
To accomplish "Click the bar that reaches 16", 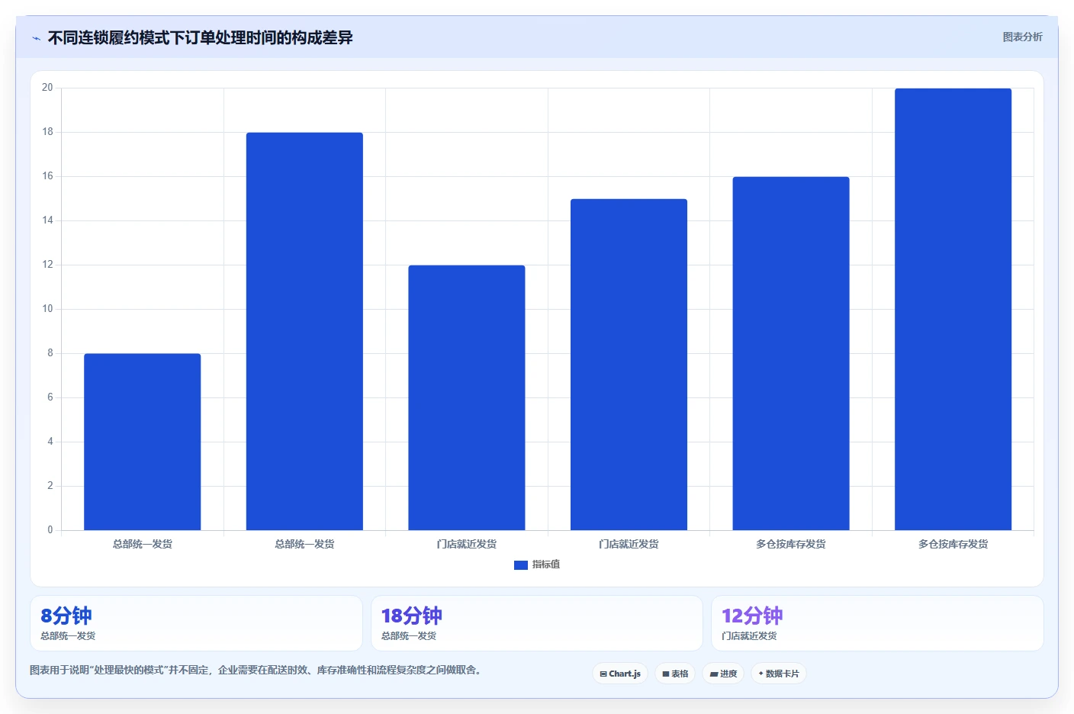I will coord(791,353).
